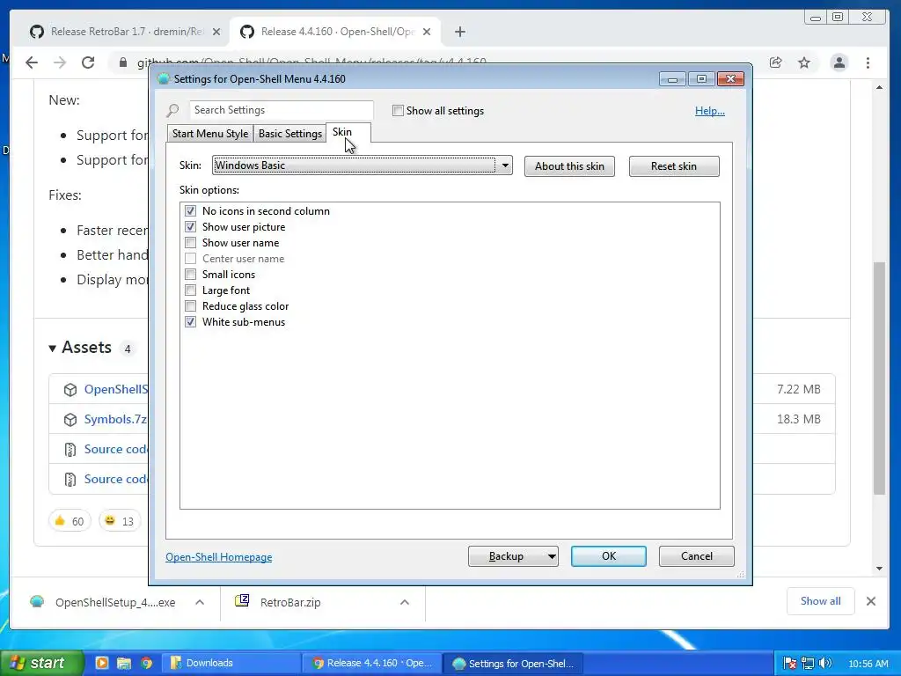Viewport: 901px width, 676px height.
Task: Click the second Source code archive icon
Action: [x=70, y=480]
